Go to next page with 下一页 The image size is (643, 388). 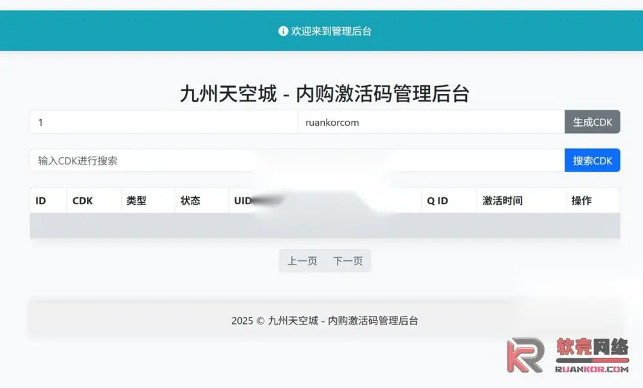[x=348, y=261]
